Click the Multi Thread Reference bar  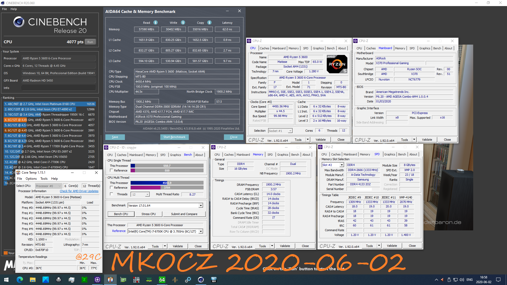pyautogui.click(x=167, y=188)
